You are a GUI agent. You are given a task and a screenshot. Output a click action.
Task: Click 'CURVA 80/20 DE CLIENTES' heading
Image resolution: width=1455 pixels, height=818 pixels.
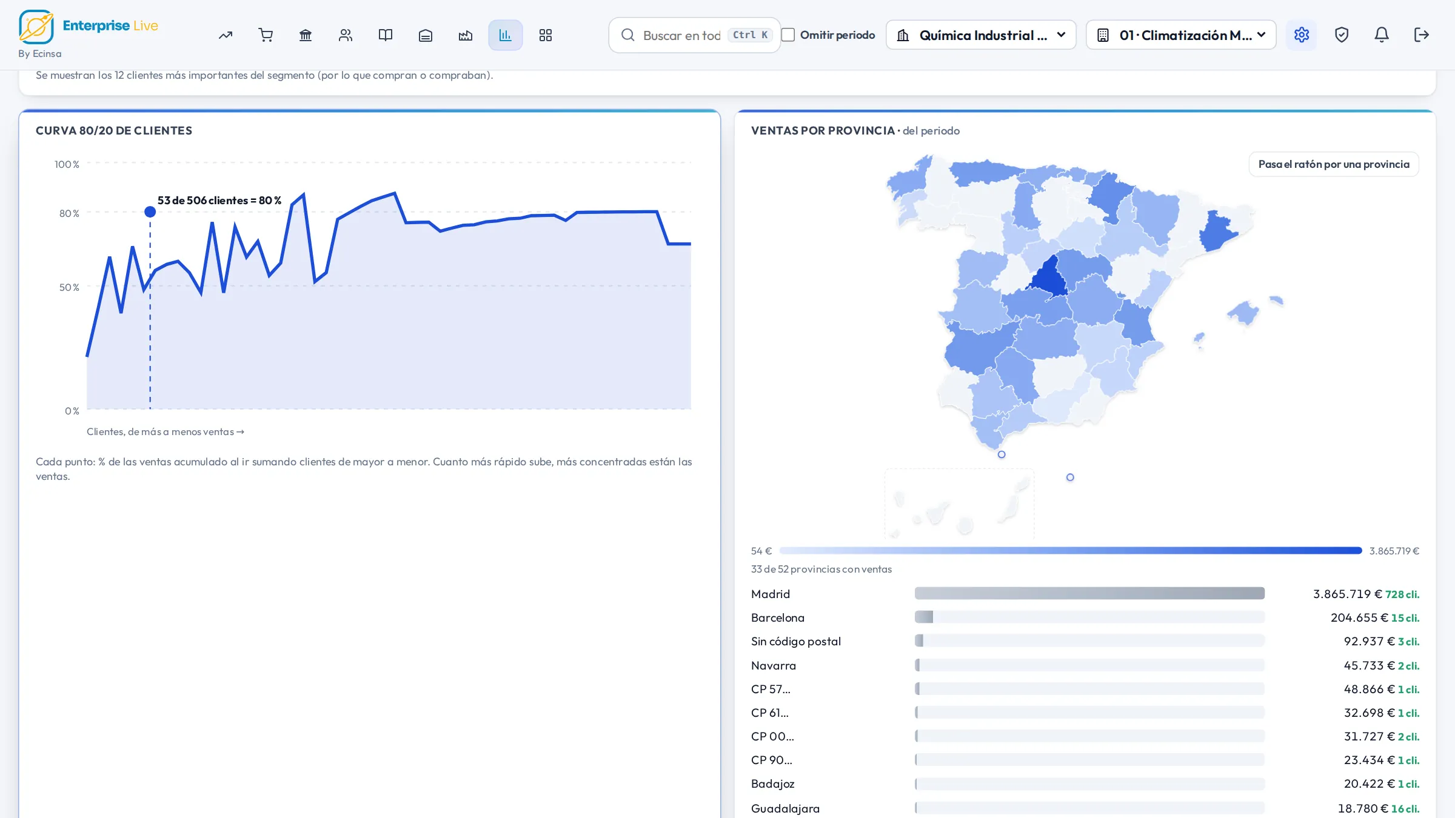pos(114,130)
